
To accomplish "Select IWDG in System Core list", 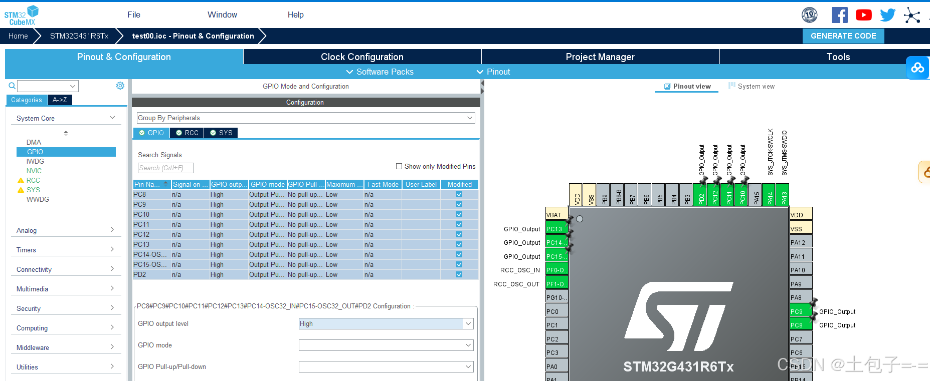I will 35,161.
